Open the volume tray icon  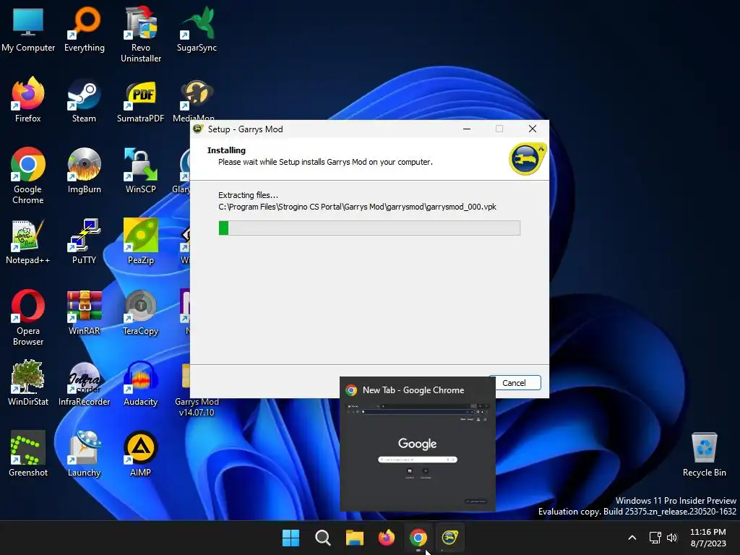pyautogui.click(x=672, y=538)
